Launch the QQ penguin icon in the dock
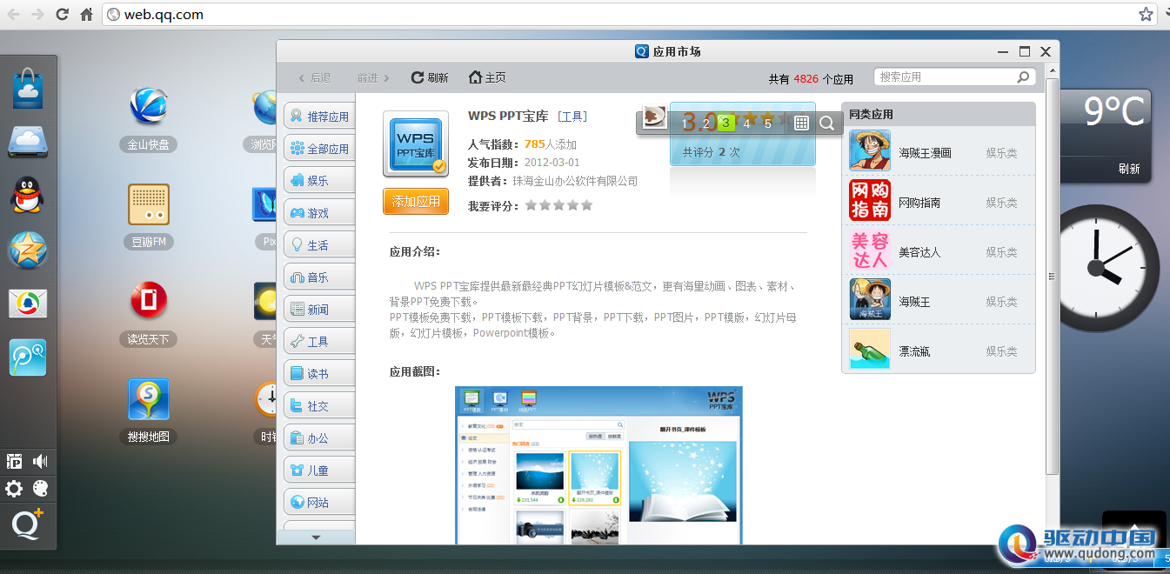 [28, 196]
